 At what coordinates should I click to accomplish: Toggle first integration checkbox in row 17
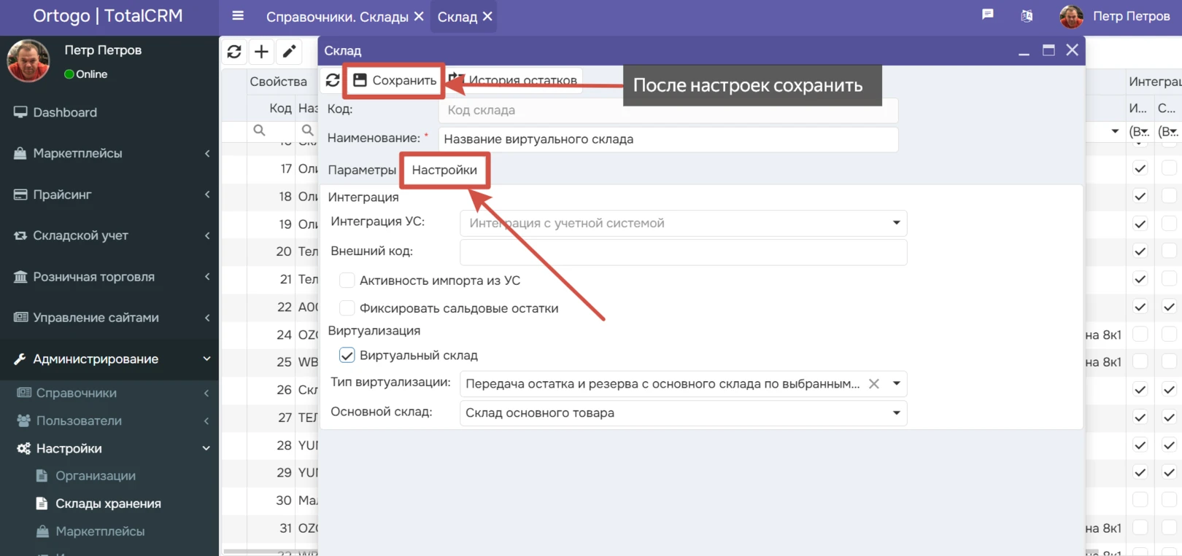[1140, 168]
